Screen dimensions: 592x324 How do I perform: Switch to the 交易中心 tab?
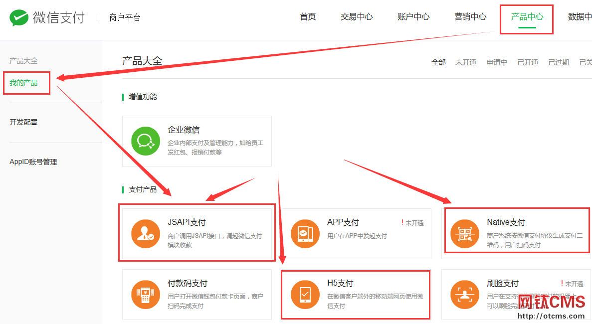357,16
